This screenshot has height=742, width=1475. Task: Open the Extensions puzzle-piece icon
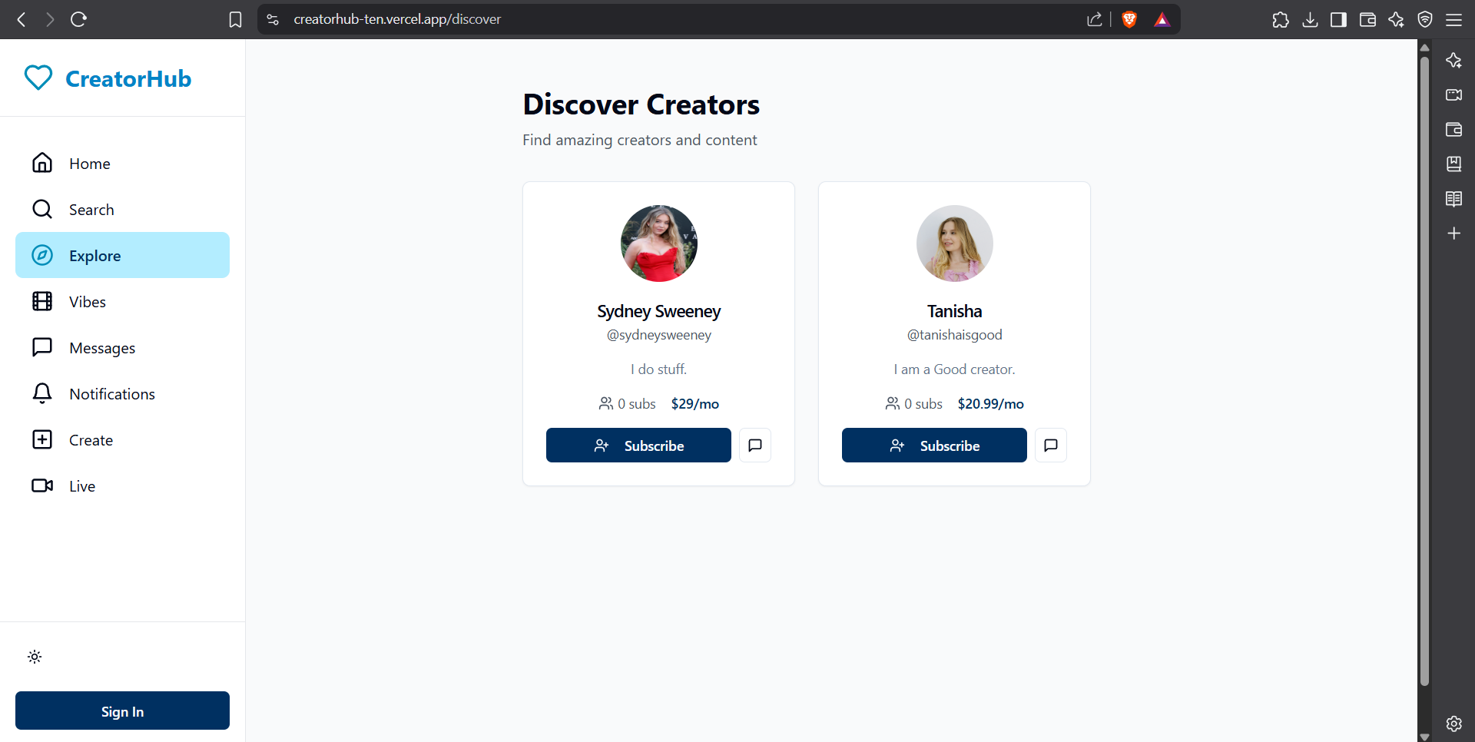pos(1281,19)
